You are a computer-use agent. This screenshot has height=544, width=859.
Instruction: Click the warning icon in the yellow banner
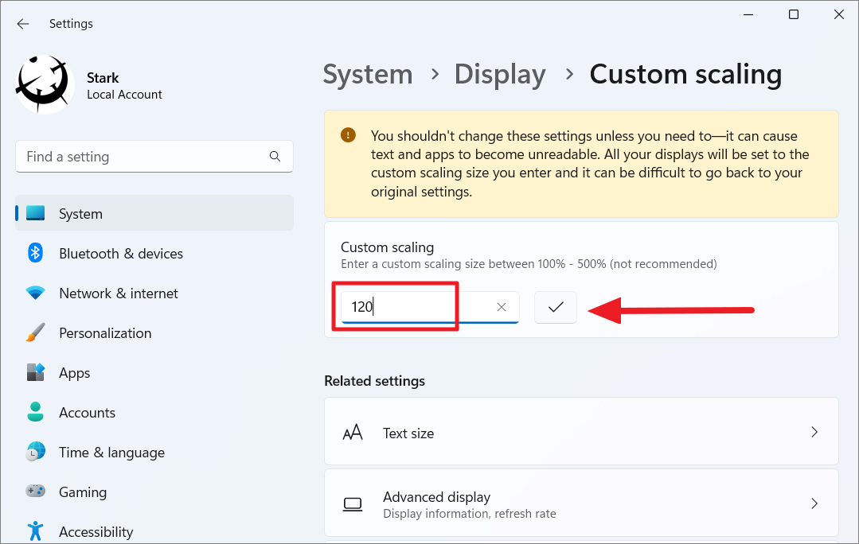pos(348,134)
